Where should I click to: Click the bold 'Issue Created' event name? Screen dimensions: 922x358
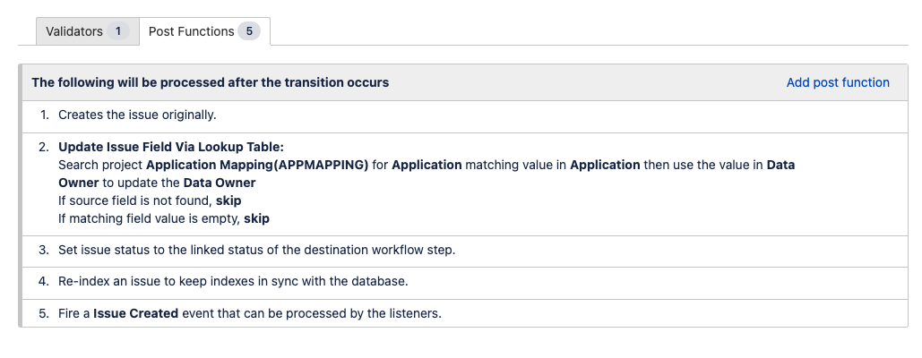136,313
